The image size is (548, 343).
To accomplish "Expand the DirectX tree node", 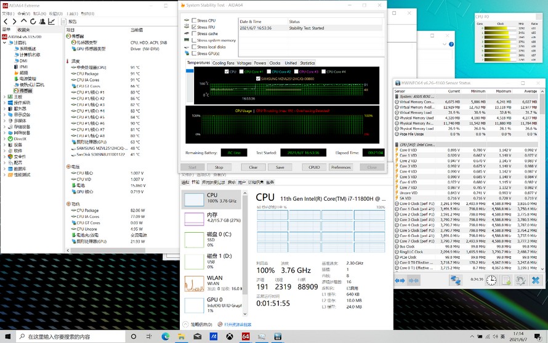I will click(4, 139).
